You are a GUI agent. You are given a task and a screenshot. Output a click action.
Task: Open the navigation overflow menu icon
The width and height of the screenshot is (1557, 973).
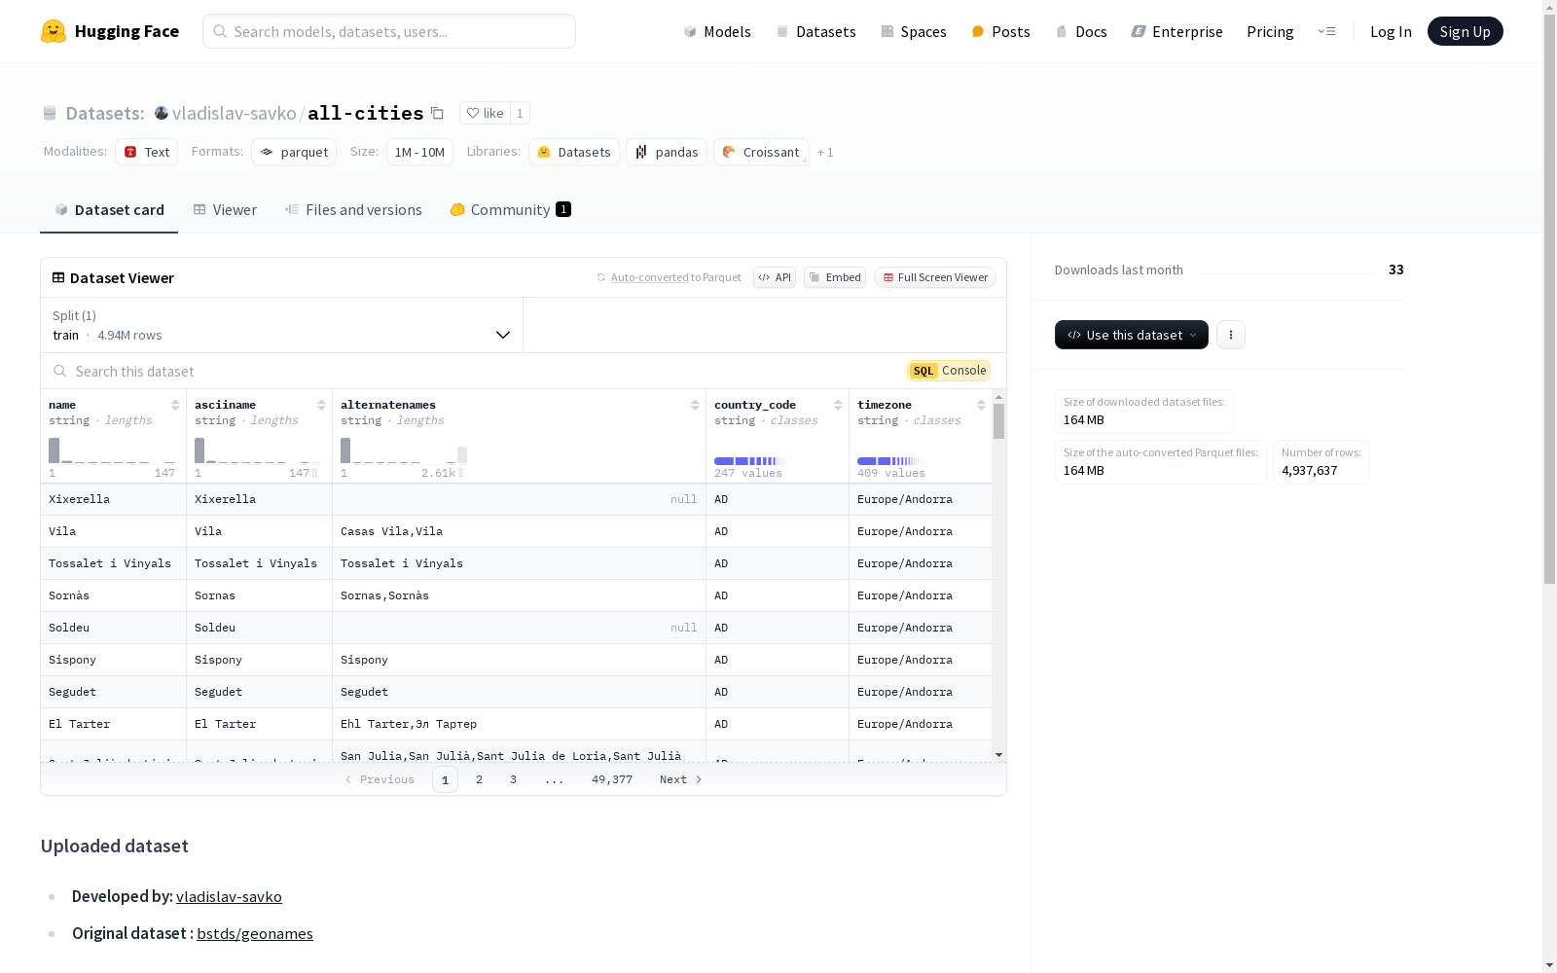[1326, 31]
